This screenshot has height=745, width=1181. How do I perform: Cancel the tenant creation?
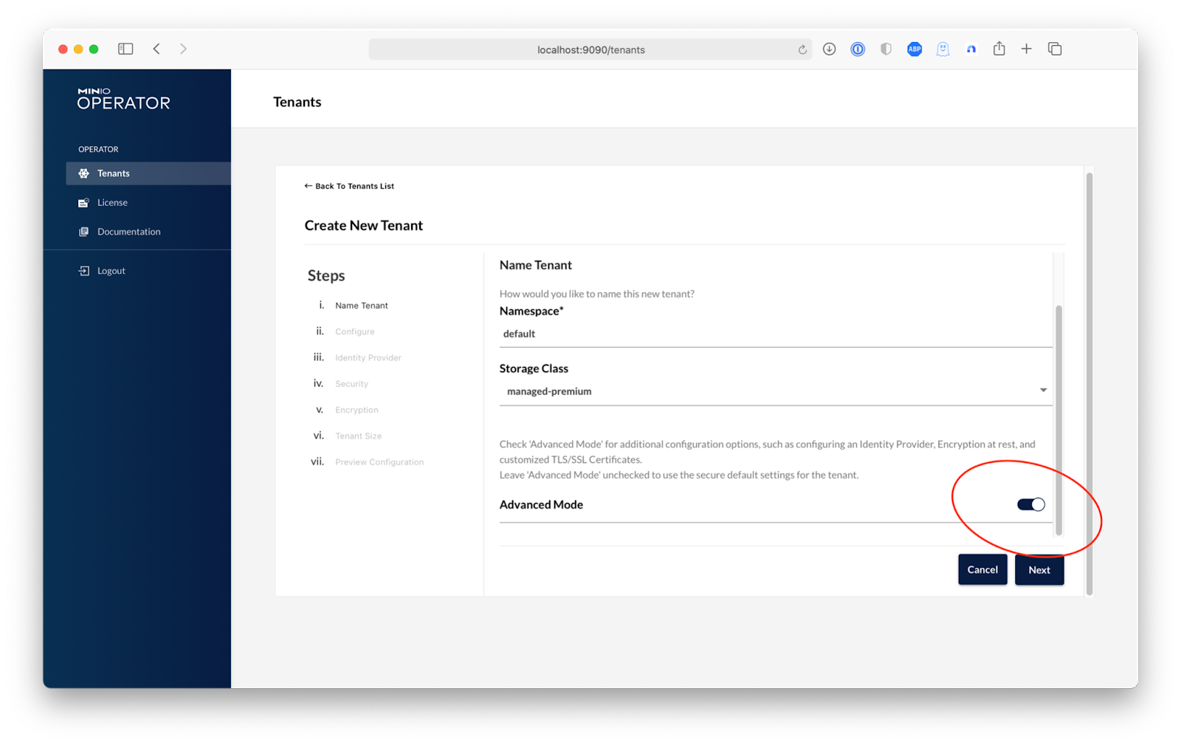click(982, 570)
